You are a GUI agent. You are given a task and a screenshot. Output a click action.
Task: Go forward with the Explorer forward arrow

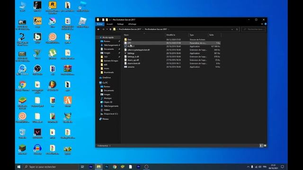(x=103, y=29)
